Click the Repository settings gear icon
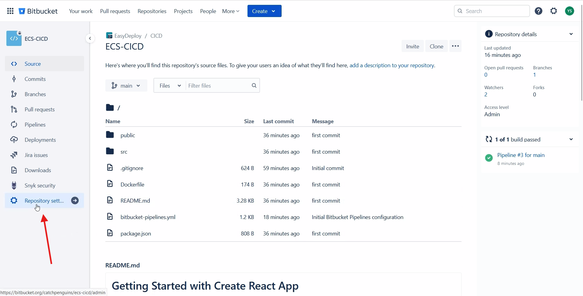 click(x=14, y=201)
